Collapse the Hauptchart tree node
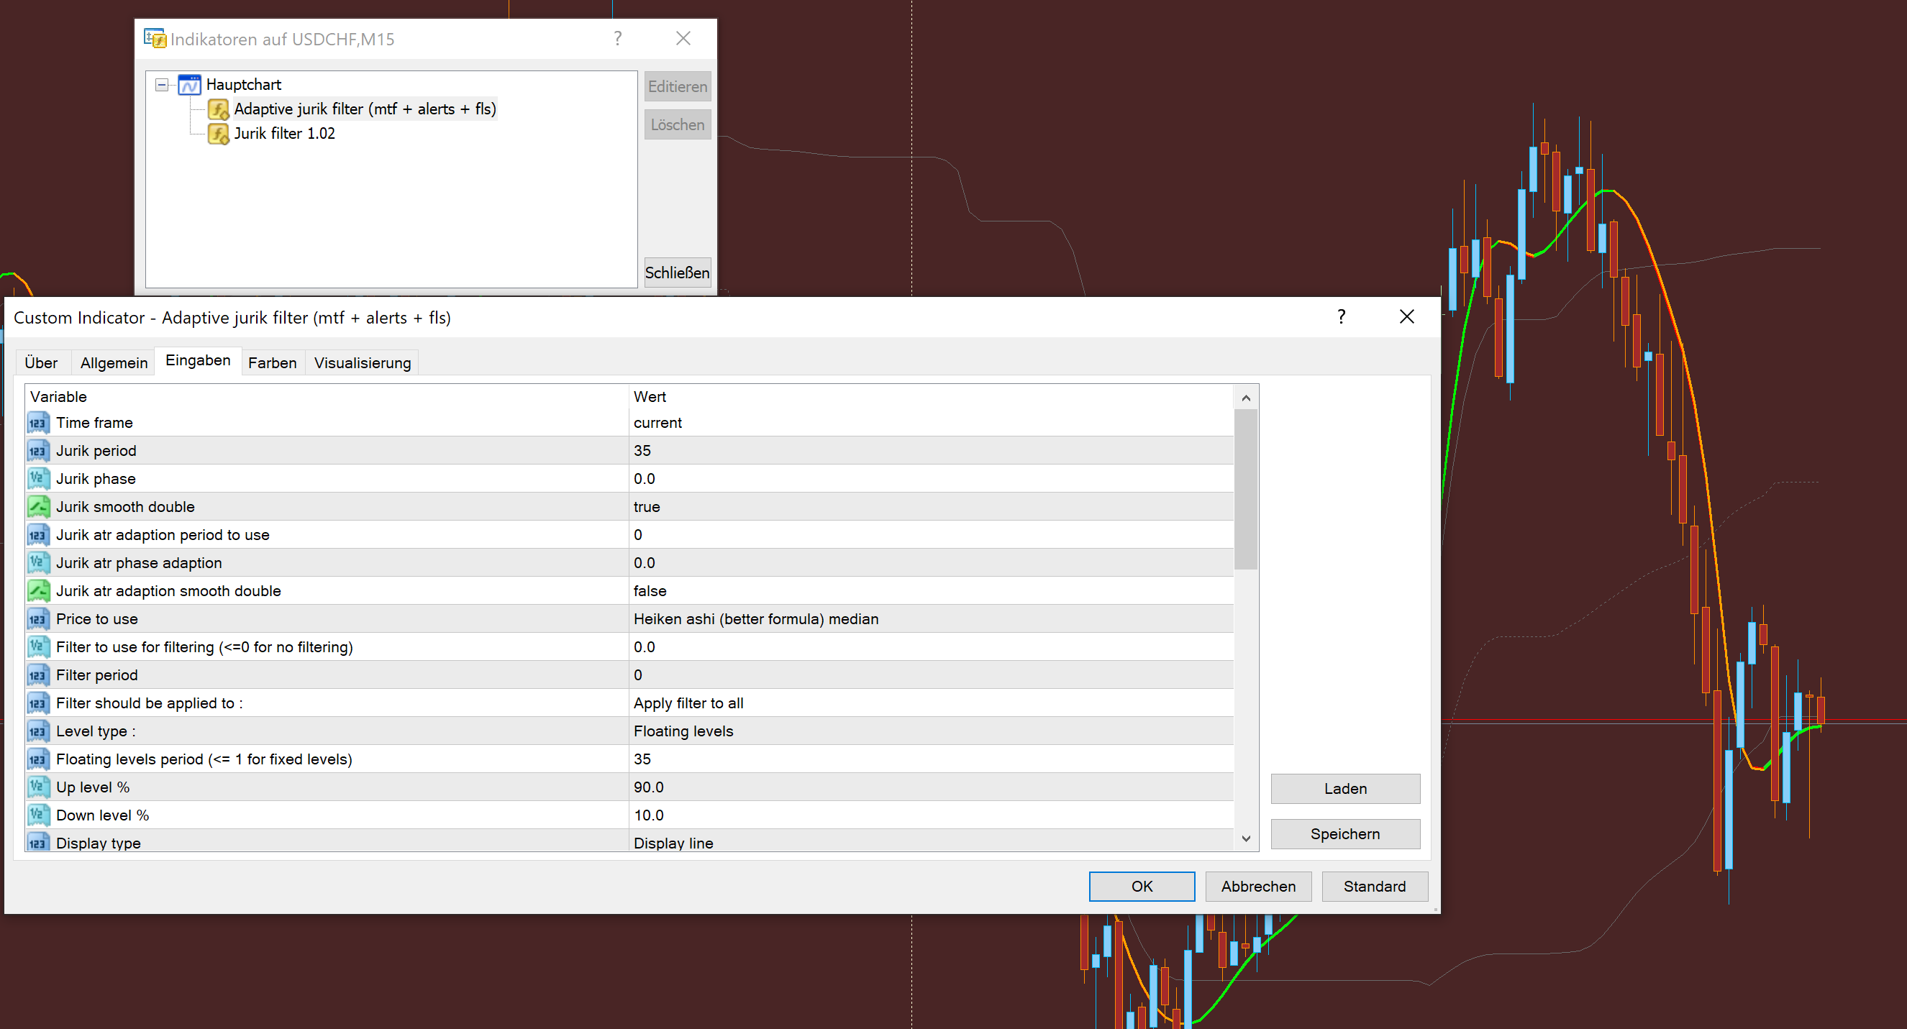1907x1029 pixels. click(x=161, y=85)
